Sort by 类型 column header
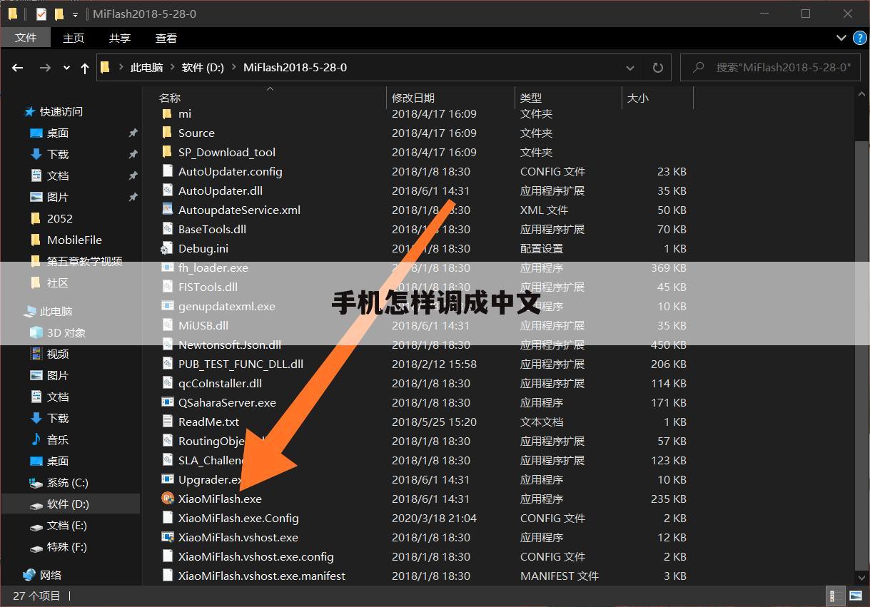This screenshot has width=870, height=607. tap(531, 98)
